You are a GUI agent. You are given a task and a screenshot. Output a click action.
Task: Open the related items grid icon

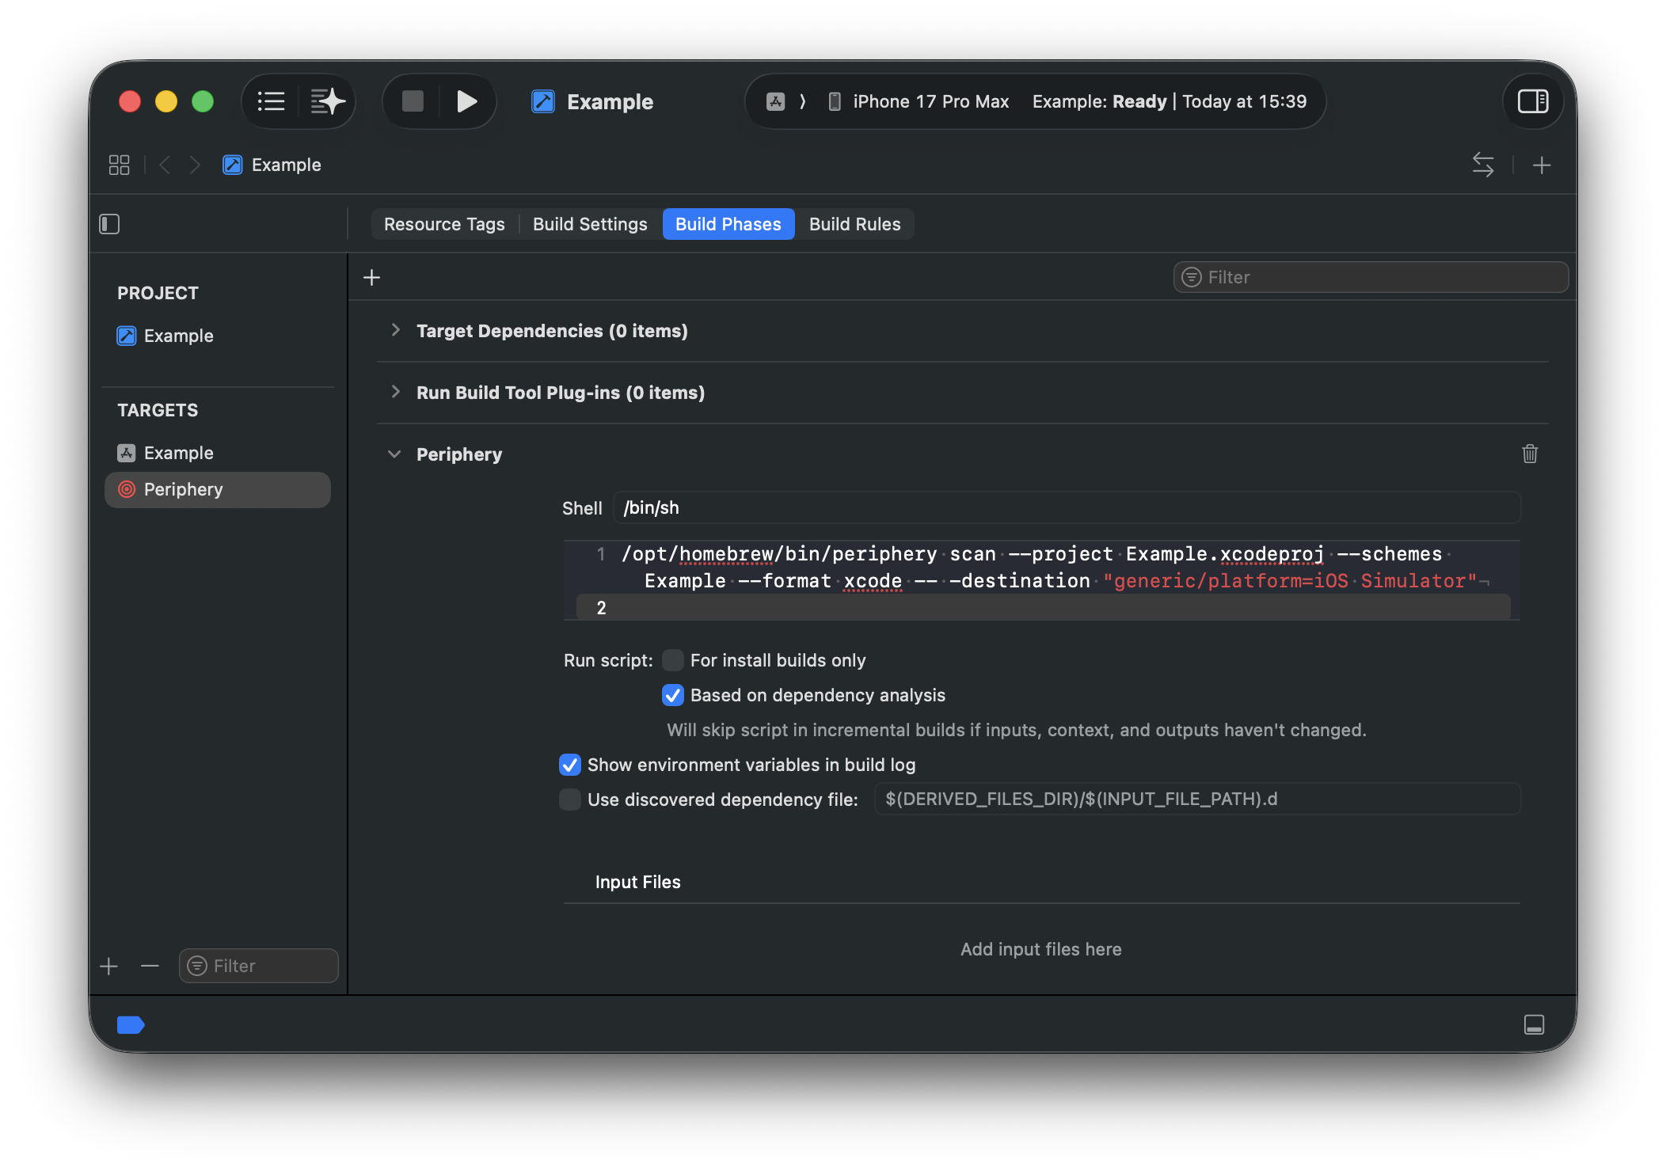click(119, 165)
